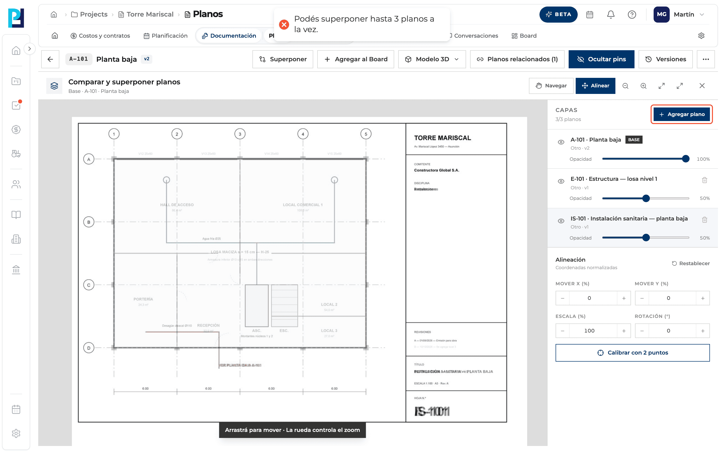The width and height of the screenshot is (724, 452).
Task: Open the calendar icon in top bar
Action: (x=589, y=14)
